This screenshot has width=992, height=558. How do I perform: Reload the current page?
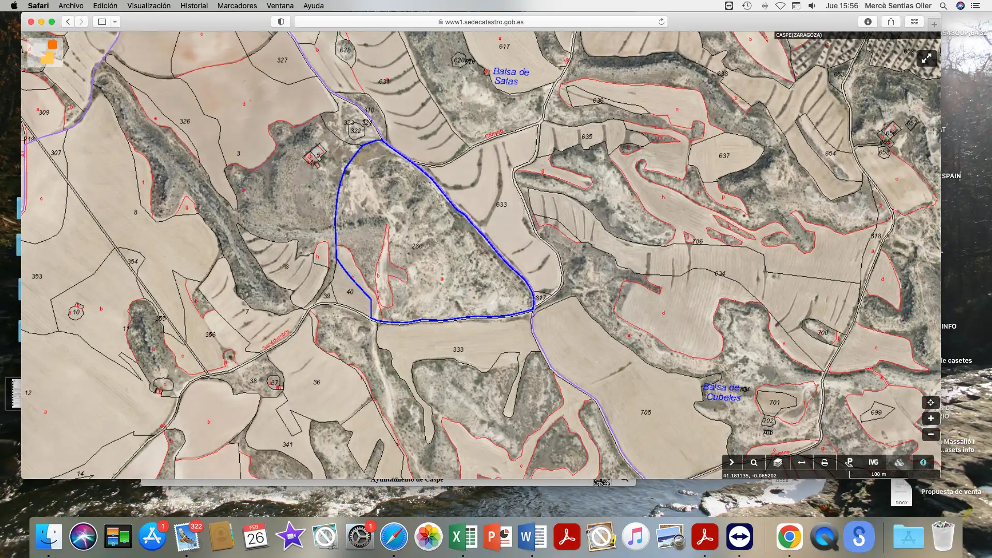pos(661,22)
